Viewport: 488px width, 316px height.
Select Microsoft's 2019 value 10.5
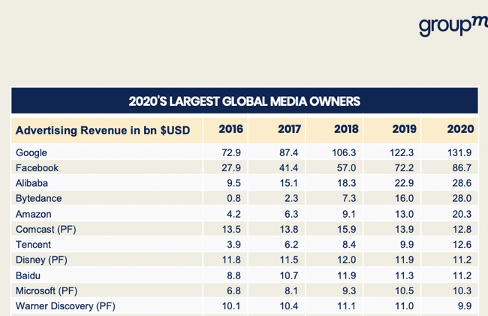pos(404,290)
